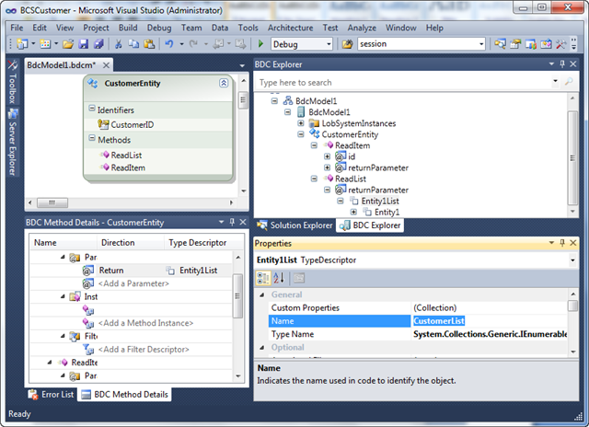
Task: Click the Type Descriptor column header
Action: coord(197,243)
